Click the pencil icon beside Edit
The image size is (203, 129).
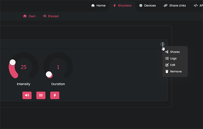tap(167, 65)
